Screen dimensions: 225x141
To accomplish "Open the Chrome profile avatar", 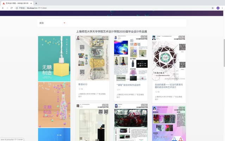I will 218,8.
